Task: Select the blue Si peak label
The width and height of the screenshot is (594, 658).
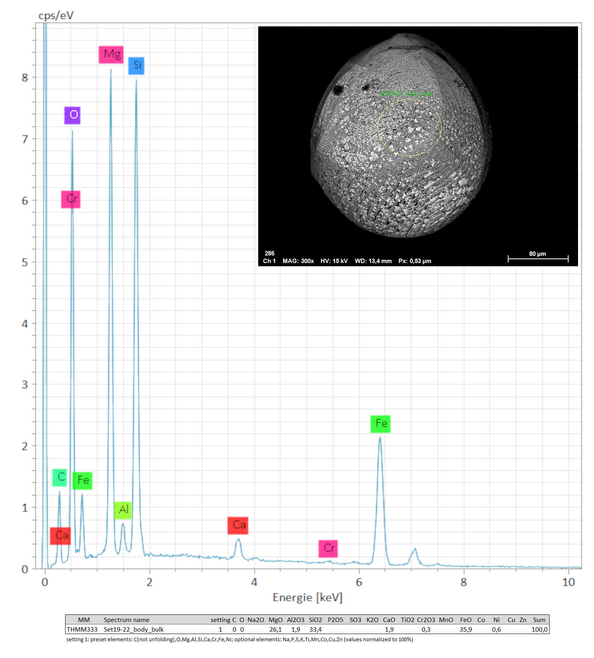Action: pos(136,66)
